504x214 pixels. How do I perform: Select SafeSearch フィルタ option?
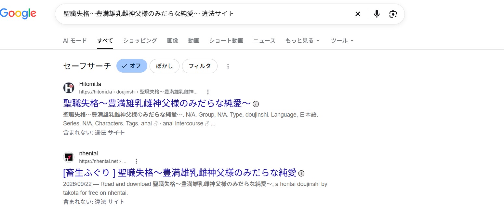tap(200, 66)
